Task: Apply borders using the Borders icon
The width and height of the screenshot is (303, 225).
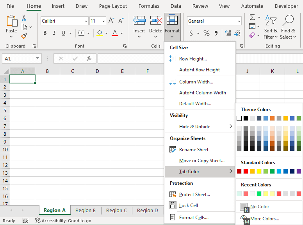Action: click(x=81, y=33)
